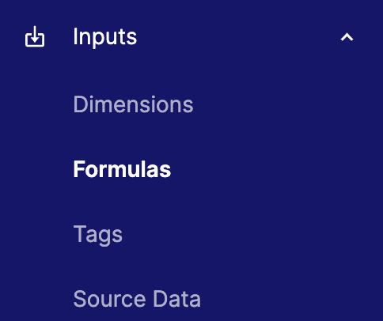Select the Formulas menu item
This screenshot has height=321, width=383.
(122, 169)
